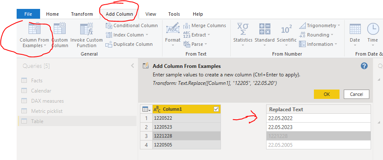
Task: Click the Extract button
Action: tap(197, 35)
